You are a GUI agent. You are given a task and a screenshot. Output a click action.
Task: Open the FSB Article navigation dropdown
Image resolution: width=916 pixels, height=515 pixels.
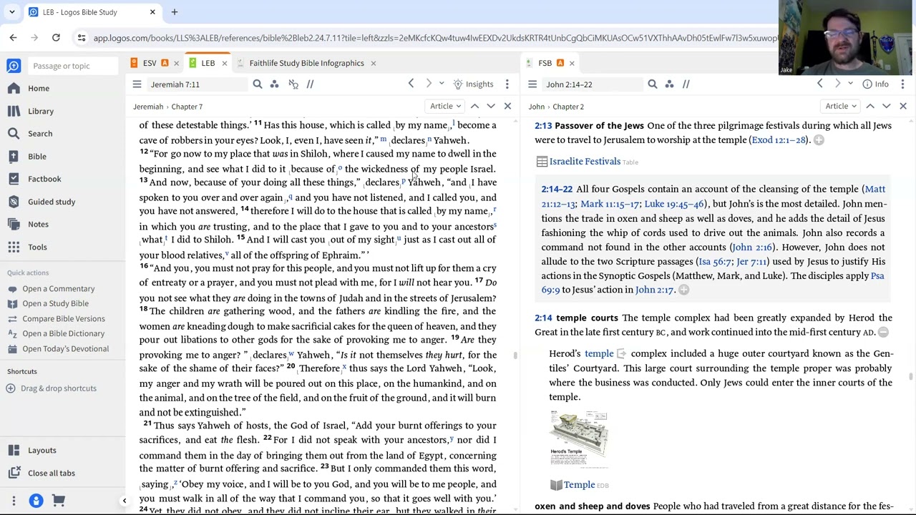coord(841,107)
